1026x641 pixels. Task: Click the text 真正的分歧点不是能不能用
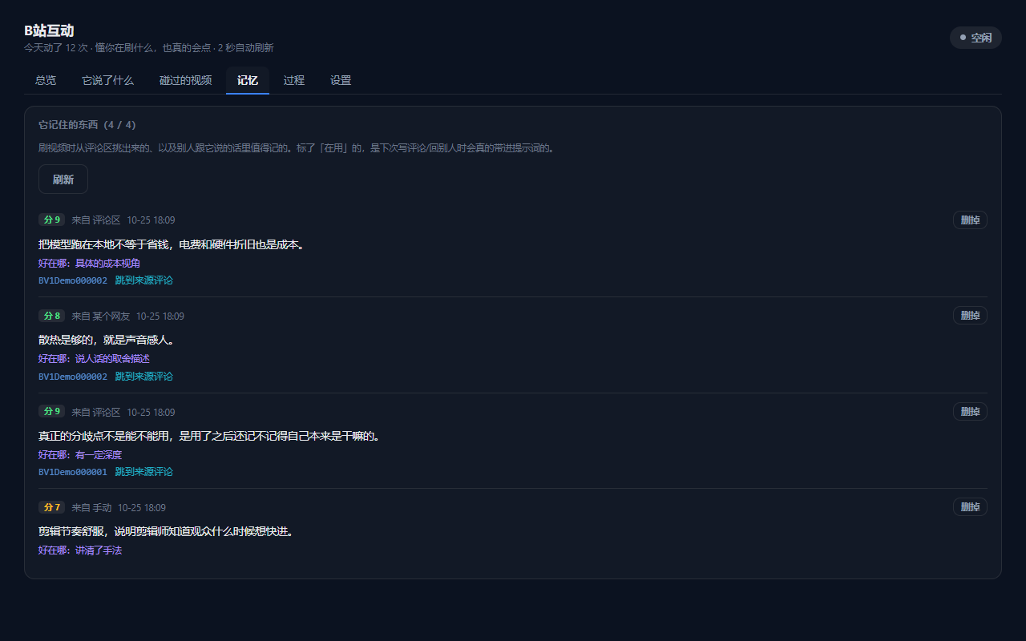[x=106, y=436]
